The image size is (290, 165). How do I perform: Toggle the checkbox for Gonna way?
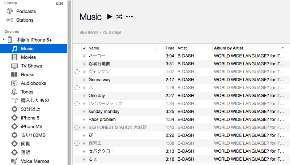point(84,80)
